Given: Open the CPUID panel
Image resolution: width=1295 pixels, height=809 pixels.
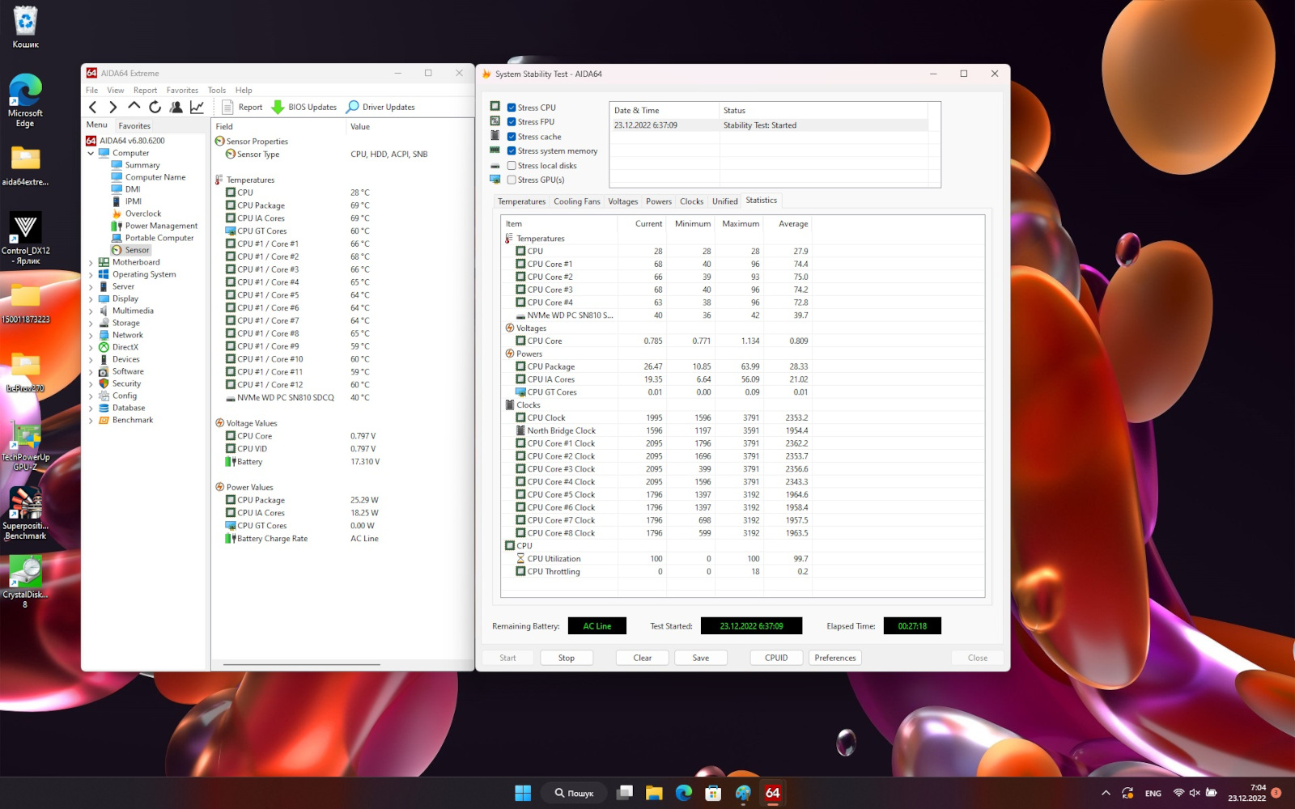Looking at the screenshot, I should point(776,658).
